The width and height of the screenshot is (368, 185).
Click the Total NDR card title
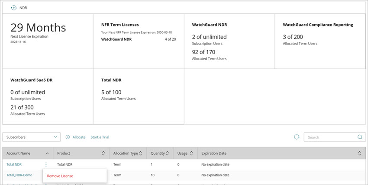pos(111,80)
